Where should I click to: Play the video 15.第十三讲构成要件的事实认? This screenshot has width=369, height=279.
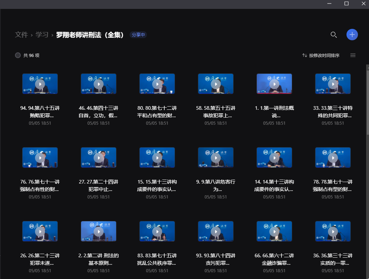(157, 157)
